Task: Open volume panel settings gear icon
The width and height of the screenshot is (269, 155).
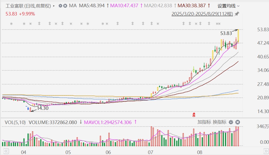Action: click(231, 122)
